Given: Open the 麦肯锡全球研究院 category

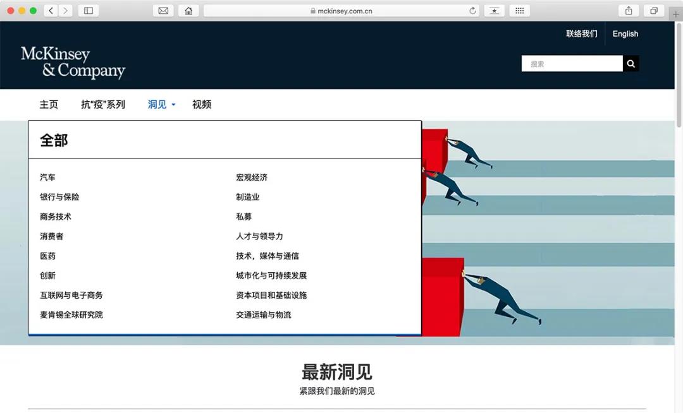Looking at the screenshot, I should 71,314.
